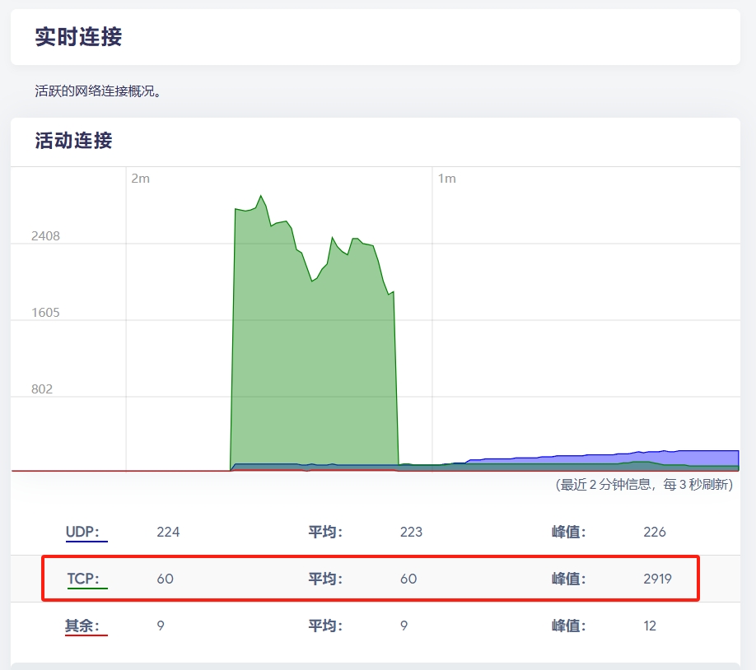
Task: Click the 活动连接 section title
Action: [73, 141]
